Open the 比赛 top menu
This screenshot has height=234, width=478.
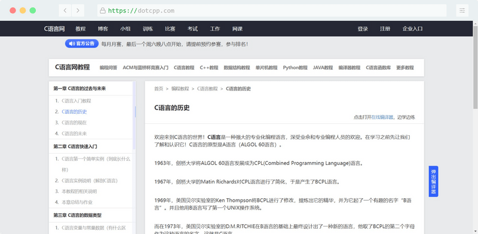tap(170, 29)
